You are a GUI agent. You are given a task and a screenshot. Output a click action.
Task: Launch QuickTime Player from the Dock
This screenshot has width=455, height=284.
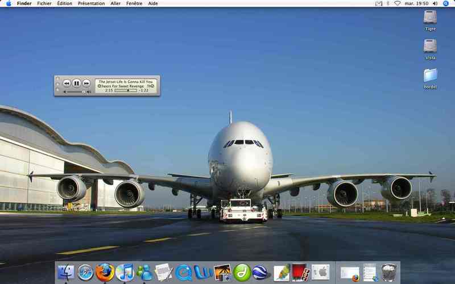click(183, 273)
